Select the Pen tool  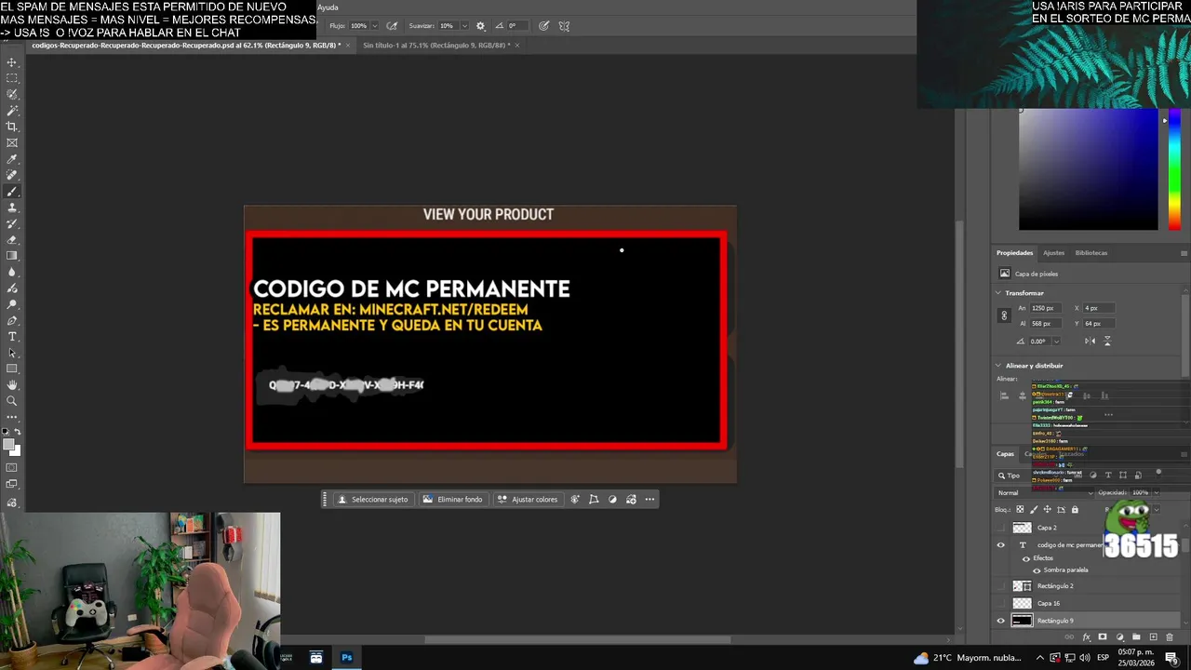12,320
